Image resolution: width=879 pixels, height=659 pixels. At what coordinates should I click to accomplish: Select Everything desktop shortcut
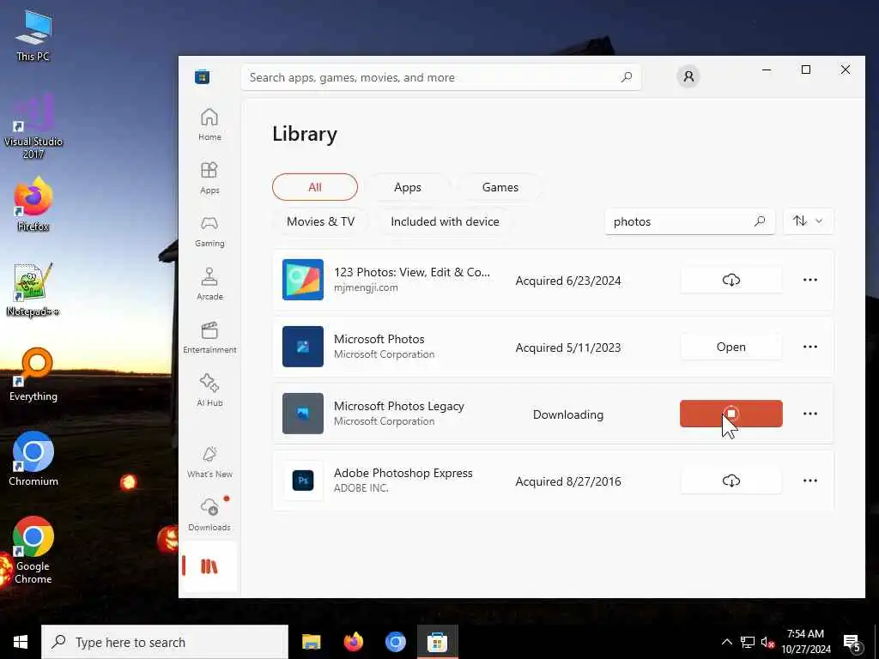33,375
